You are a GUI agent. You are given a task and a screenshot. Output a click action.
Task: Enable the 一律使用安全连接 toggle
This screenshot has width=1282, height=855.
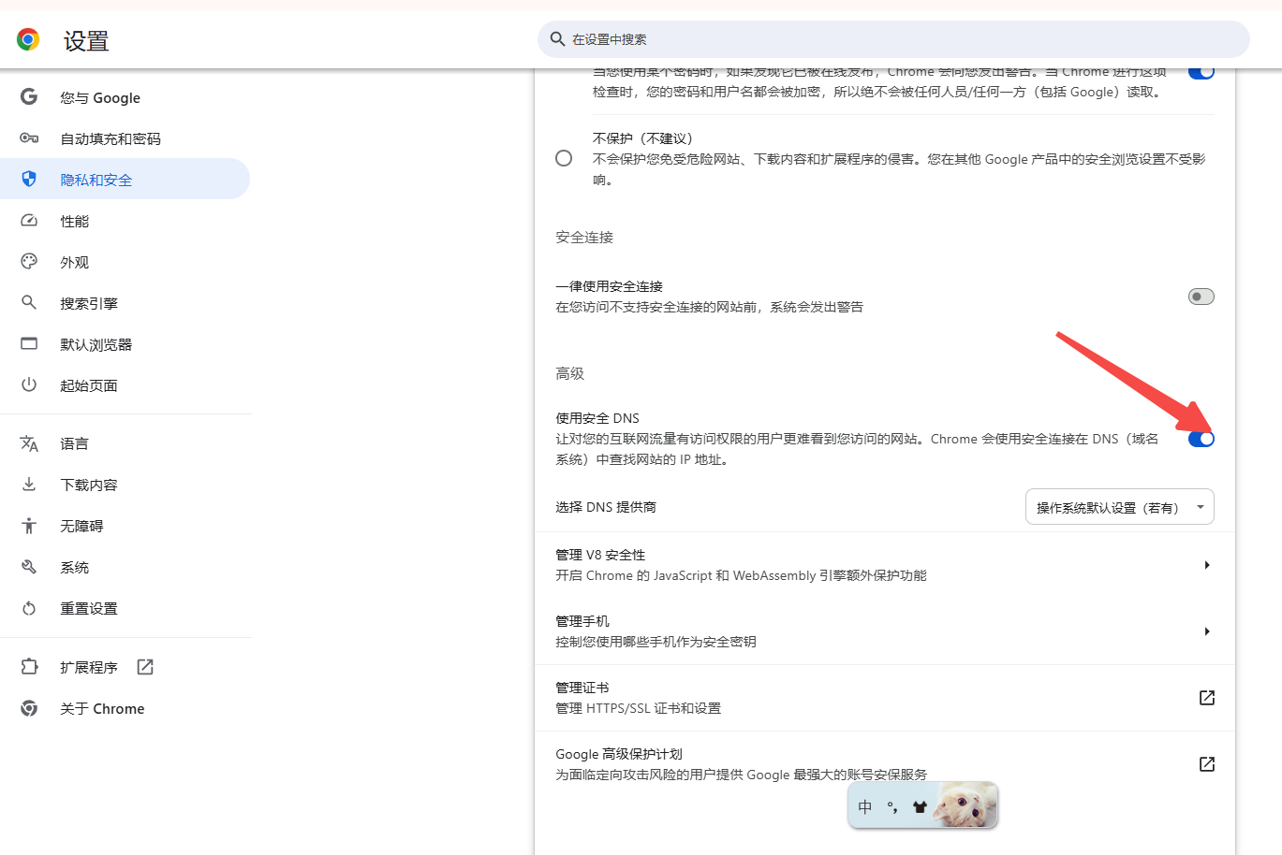click(x=1201, y=297)
